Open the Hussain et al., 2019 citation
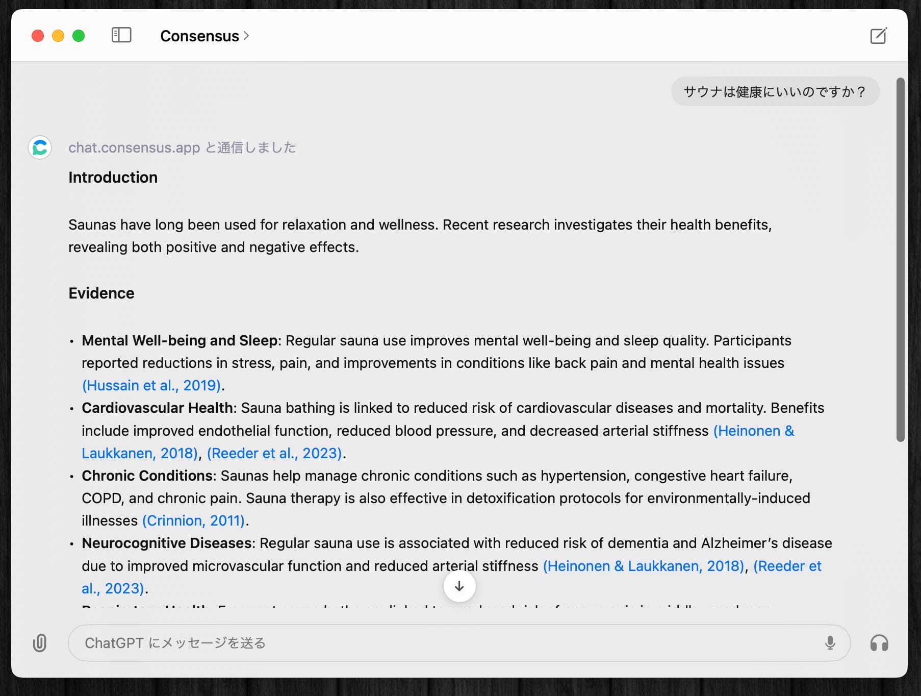 click(152, 385)
